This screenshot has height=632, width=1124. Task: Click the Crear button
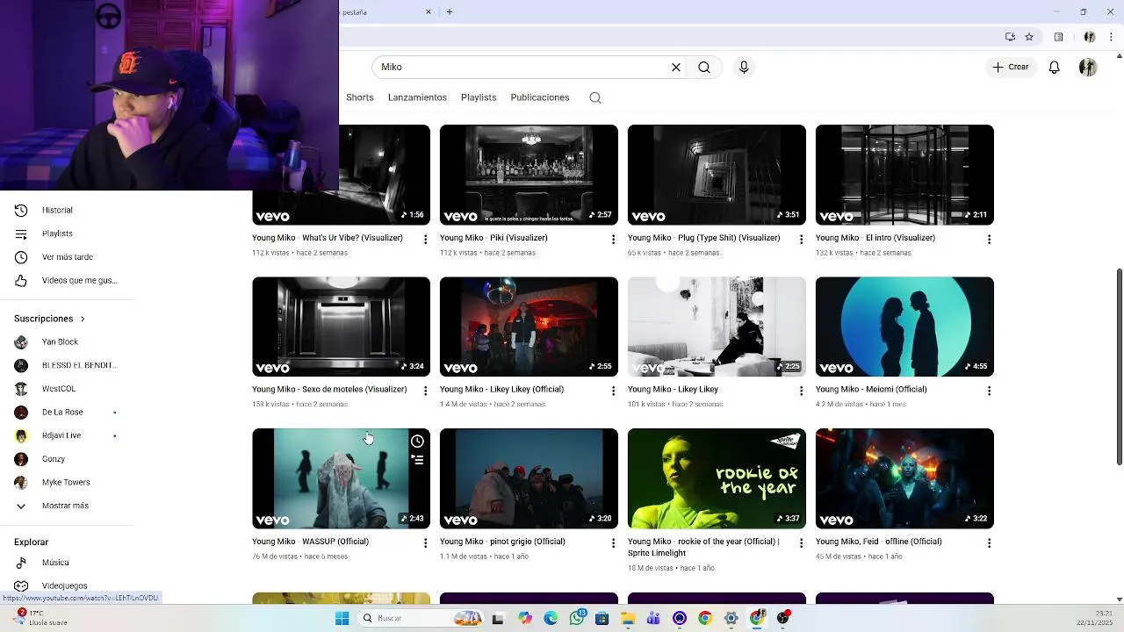coord(1011,67)
